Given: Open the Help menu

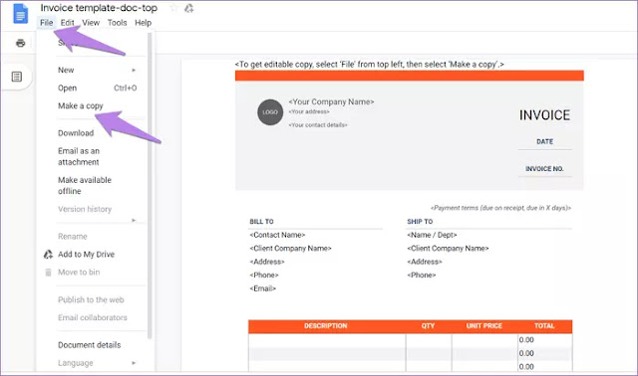Looking at the screenshot, I should 143,23.
